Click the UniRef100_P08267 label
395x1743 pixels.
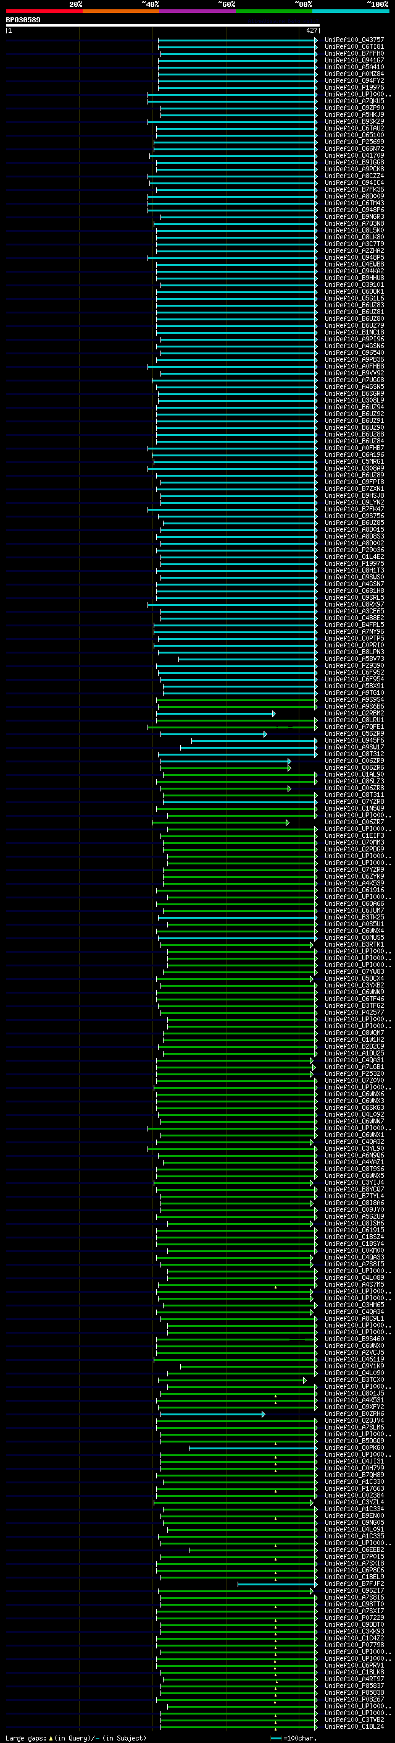(354, 1700)
